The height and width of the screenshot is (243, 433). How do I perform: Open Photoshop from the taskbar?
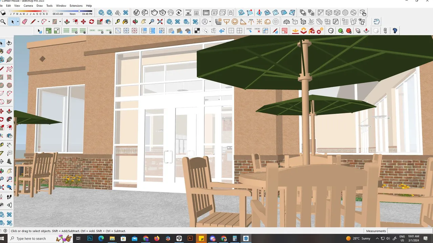click(90, 238)
